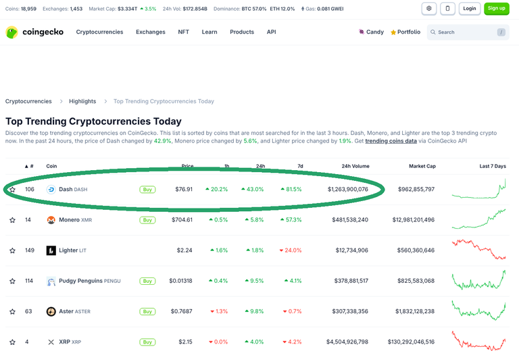
Task: Open the Learn menu item
Action: 209,32
